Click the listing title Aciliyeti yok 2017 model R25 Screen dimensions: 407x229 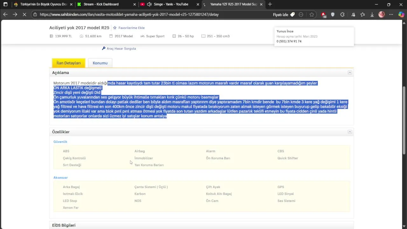click(x=79, y=28)
